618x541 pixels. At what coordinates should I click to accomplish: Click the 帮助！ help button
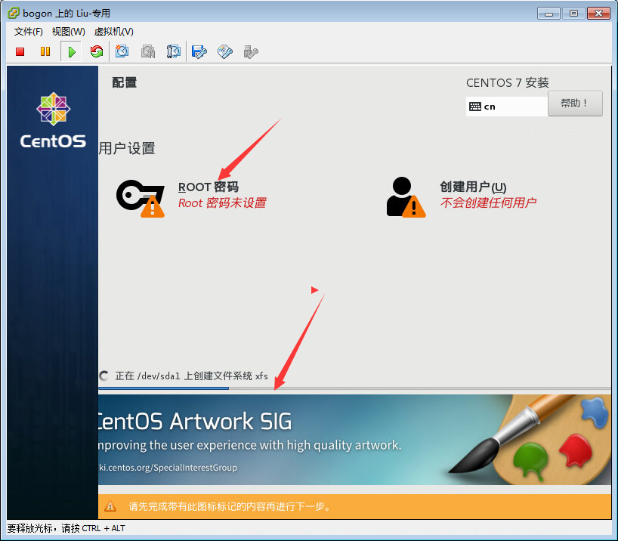coord(575,104)
